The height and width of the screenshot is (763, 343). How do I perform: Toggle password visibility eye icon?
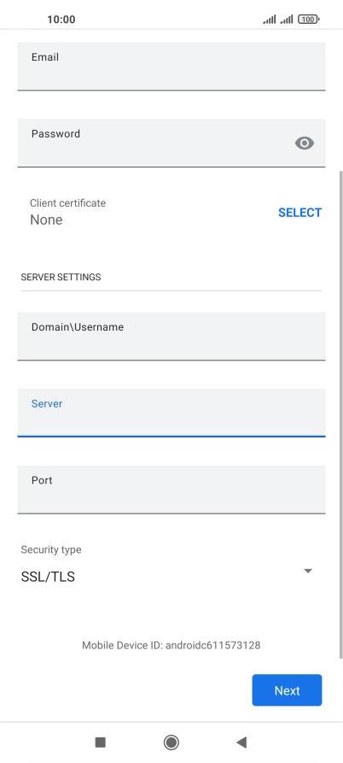pyautogui.click(x=304, y=143)
